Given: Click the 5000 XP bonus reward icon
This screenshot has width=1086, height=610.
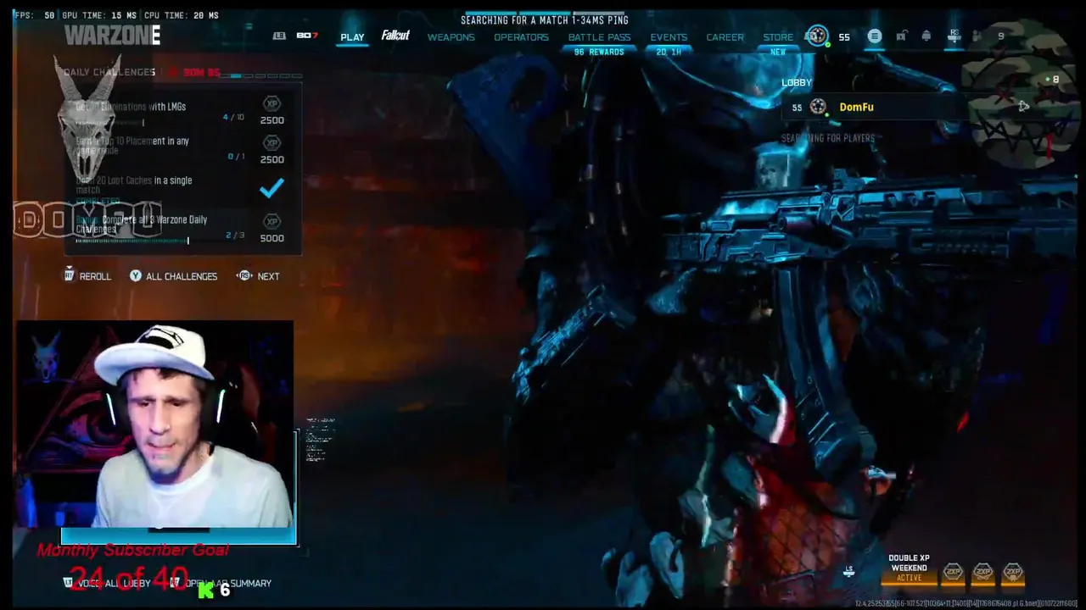Looking at the screenshot, I should pos(271,221).
